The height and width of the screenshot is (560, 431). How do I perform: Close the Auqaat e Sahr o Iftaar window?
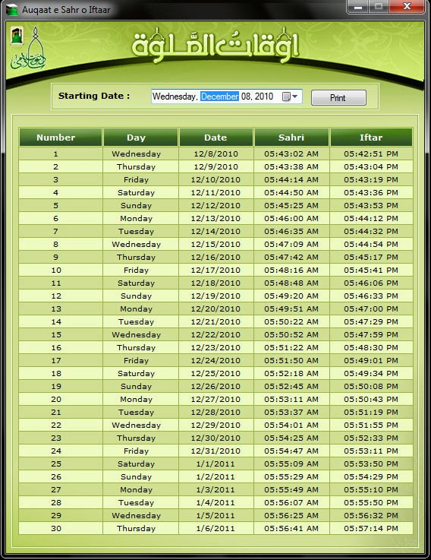pyautogui.click(x=407, y=6)
